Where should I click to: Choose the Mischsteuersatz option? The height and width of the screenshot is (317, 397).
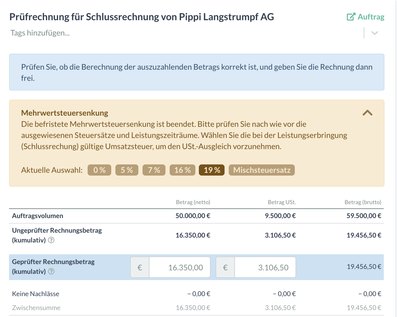click(x=262, y=170)
